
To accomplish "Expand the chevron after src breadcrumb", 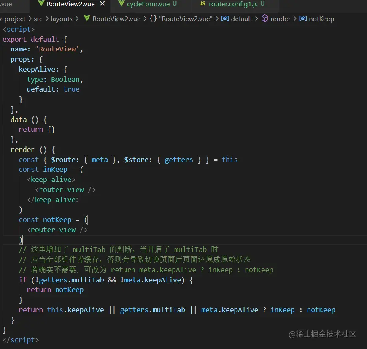I will (x=47, y=19).
